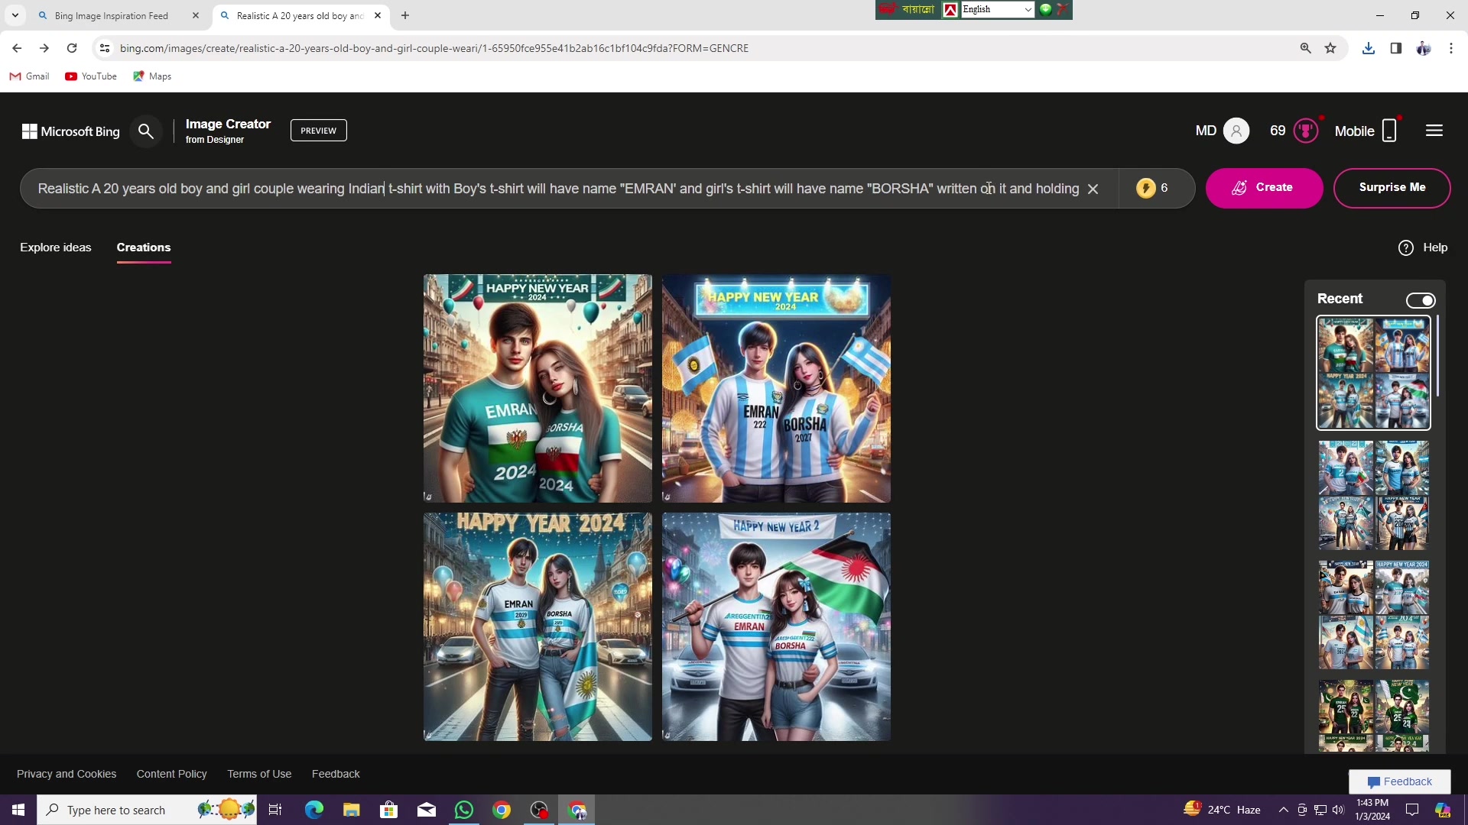This screenshot has height=825, width=1468.
Task: Select the Creations tab
Action: [143, 247]
